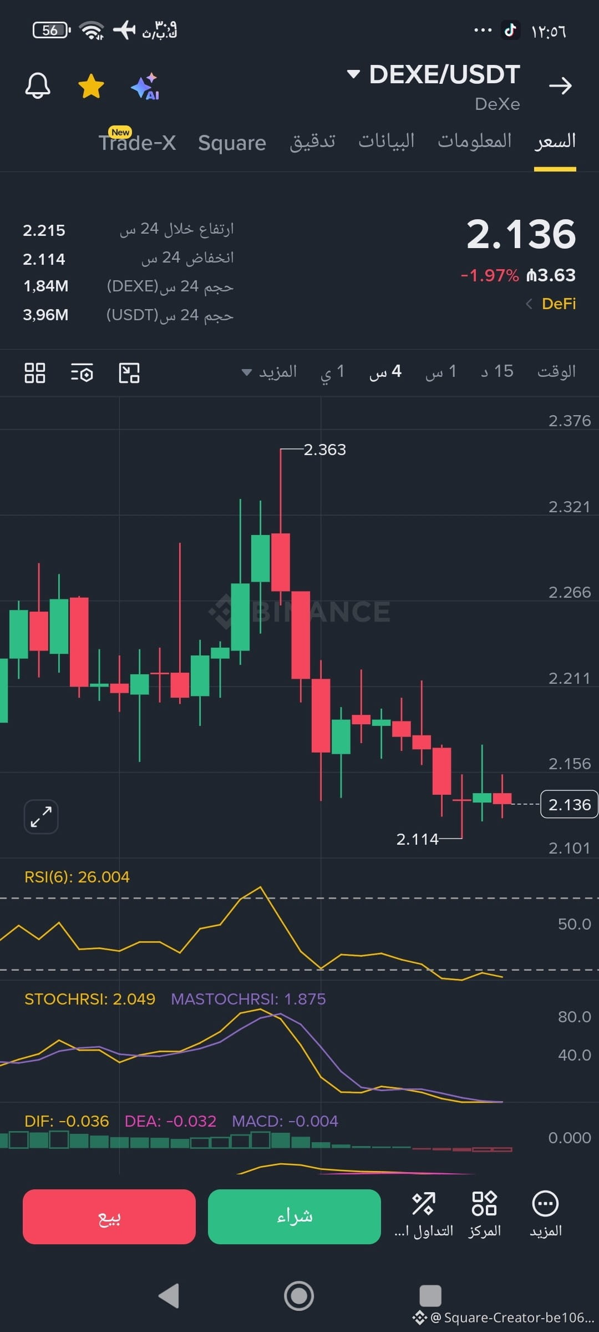Tap the price alert bell icon

click(38, 86)
